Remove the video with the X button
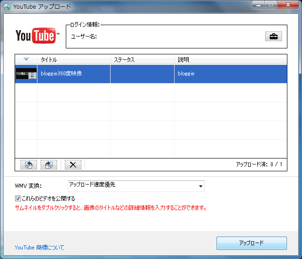Screen dimensions: 302x259 pos(73,165)
